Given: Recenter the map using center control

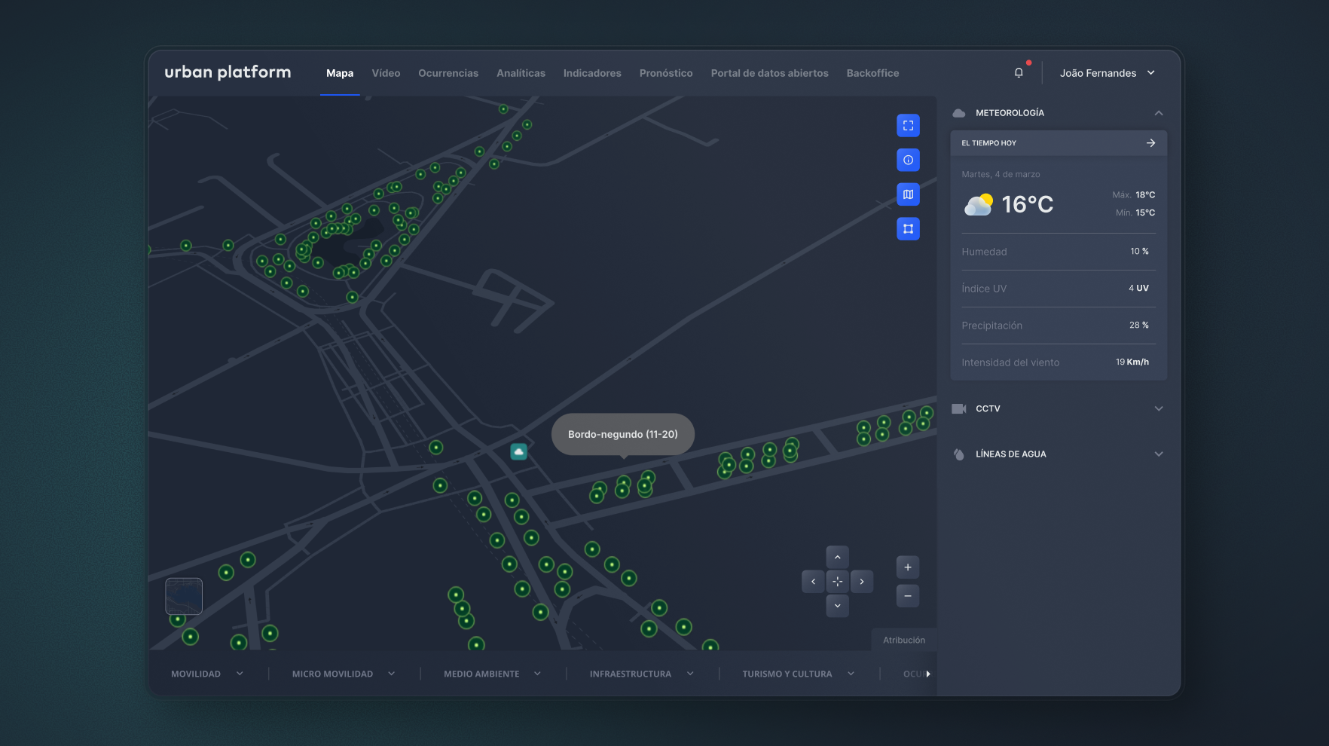Looking at the screenshot, I should (837, 582).
